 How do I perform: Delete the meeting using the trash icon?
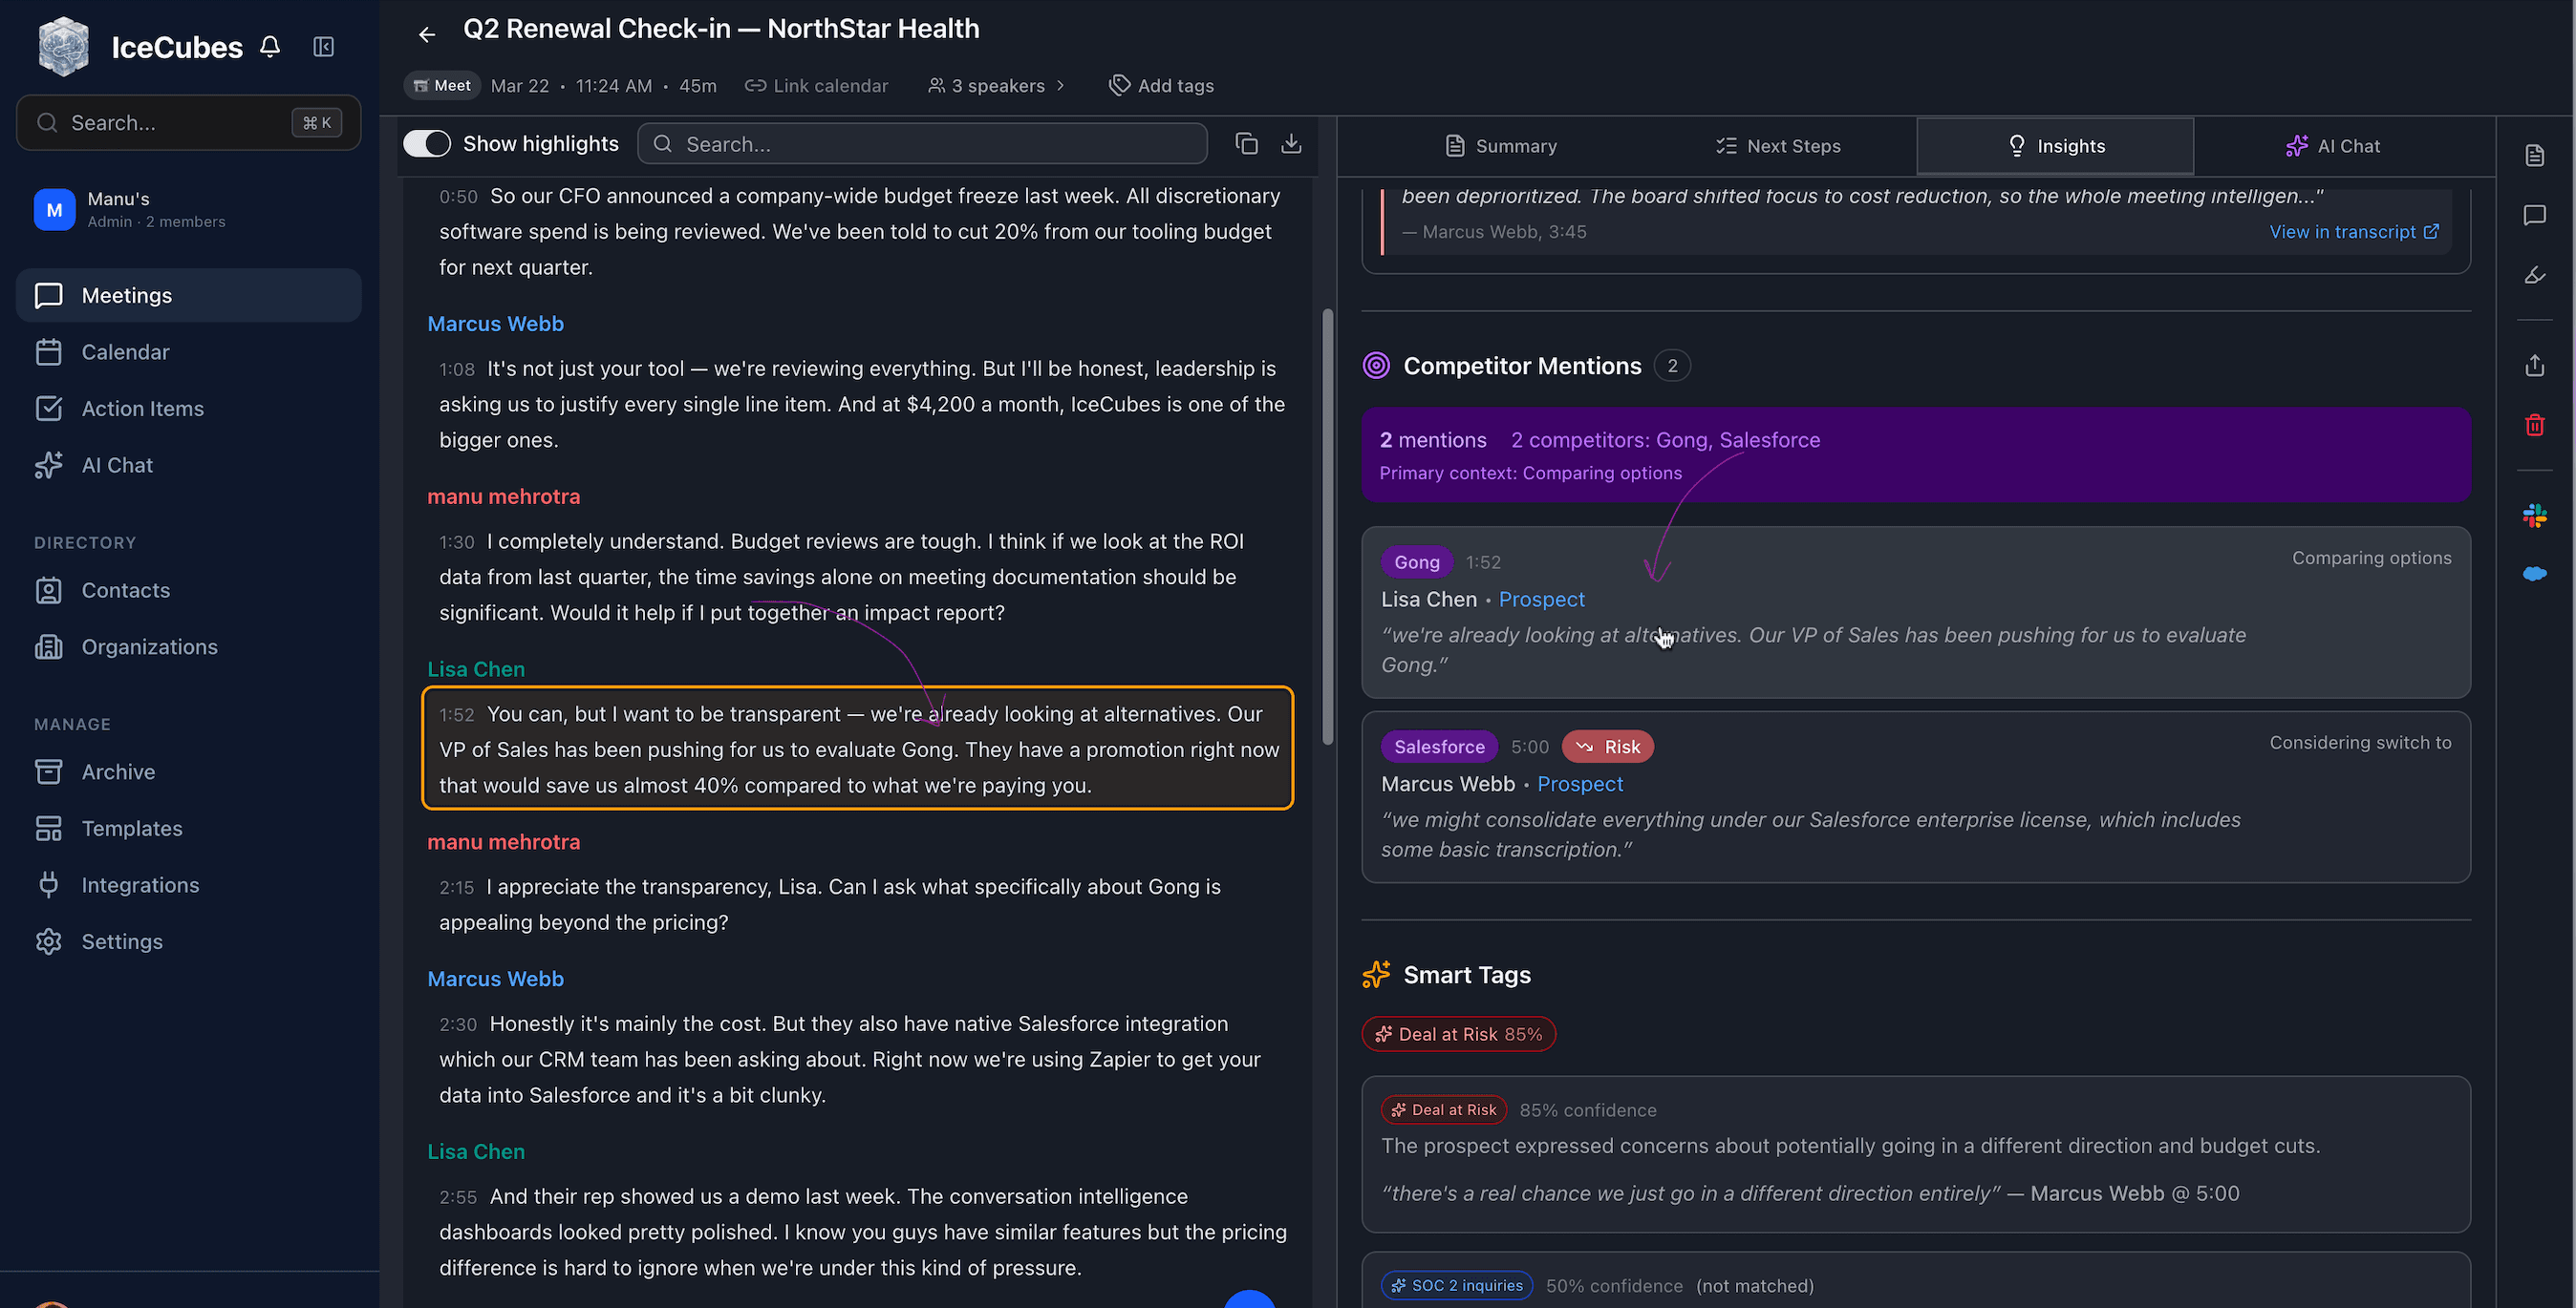2537,425
